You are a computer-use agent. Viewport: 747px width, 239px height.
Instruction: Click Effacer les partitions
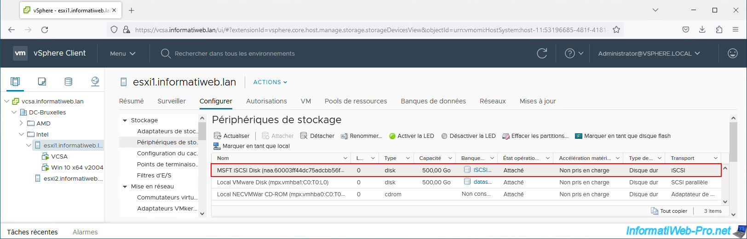pos(535,136)
